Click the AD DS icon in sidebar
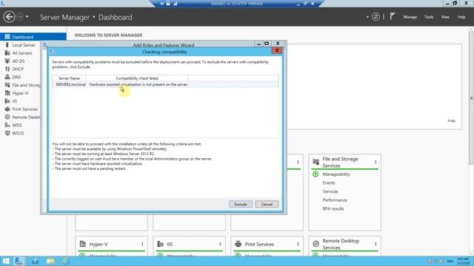474x266 pixels. (7, 61)
